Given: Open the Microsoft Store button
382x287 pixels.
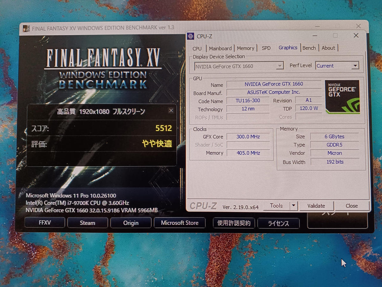Looking at the screenshot, I should 180,223.
